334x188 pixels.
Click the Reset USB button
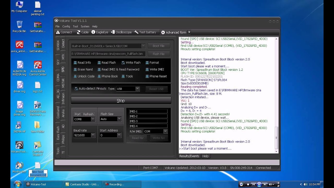[156, 89]
